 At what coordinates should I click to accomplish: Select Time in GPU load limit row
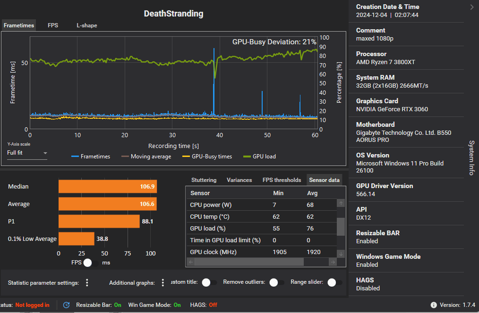click(262, 240)
